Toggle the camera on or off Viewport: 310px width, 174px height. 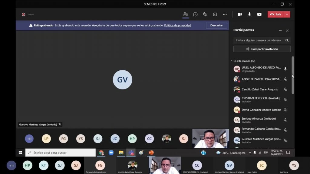tap(239, 14)
